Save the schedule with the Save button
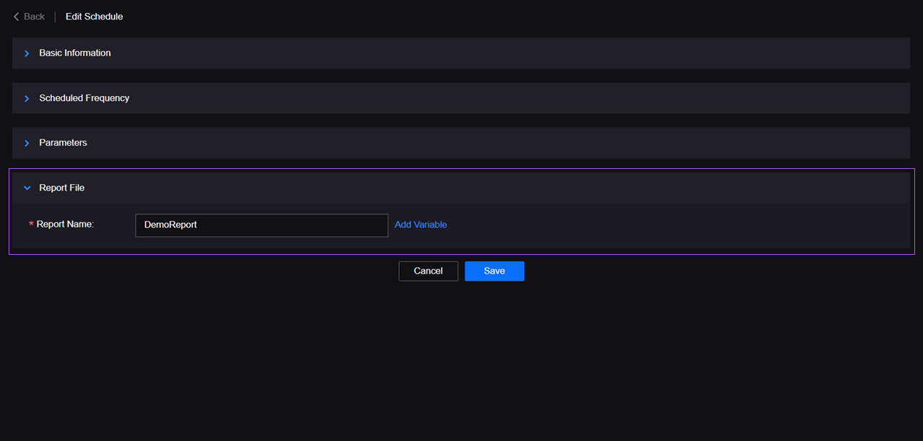The image size is (923, 441). click(494, 271)
